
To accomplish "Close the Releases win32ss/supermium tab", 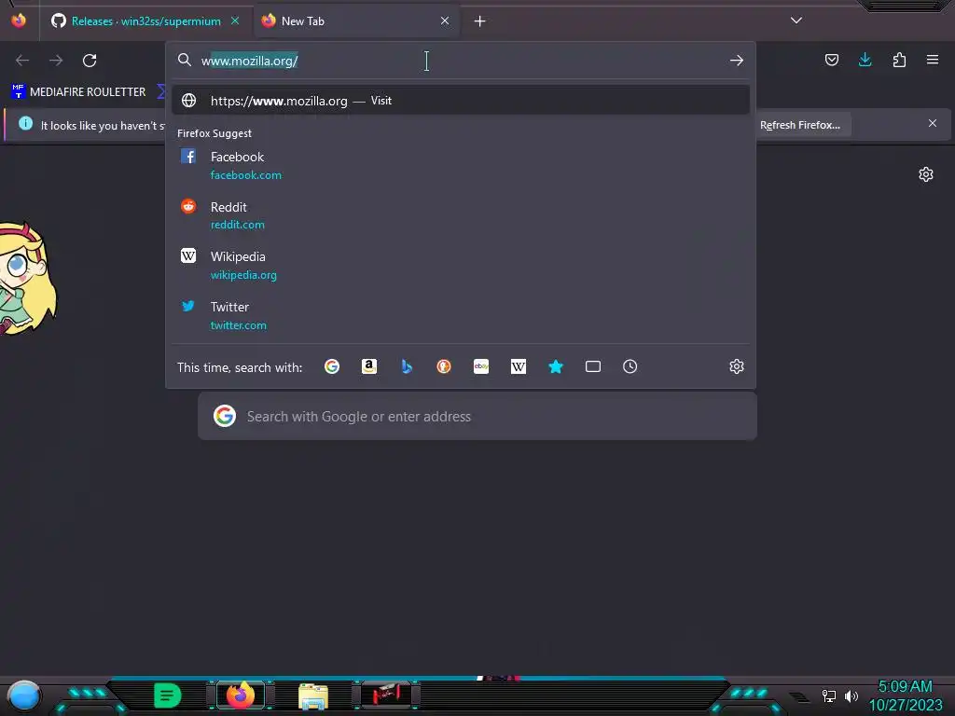I will (235, 21).
